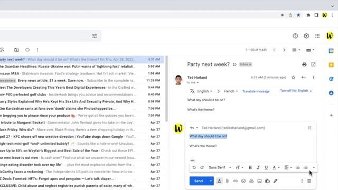
Task: Insert an emoji
Action: [x=243, y=181]
